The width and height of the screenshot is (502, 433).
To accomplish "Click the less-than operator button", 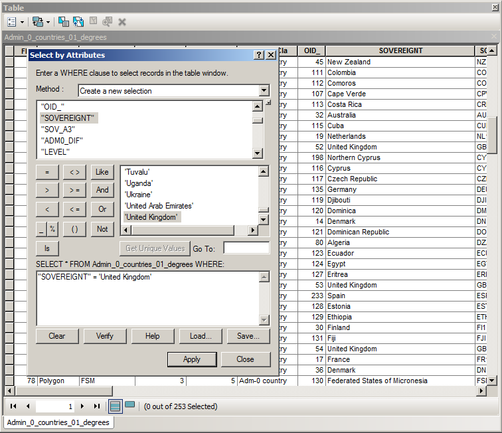I will click(x=47, y=209).
